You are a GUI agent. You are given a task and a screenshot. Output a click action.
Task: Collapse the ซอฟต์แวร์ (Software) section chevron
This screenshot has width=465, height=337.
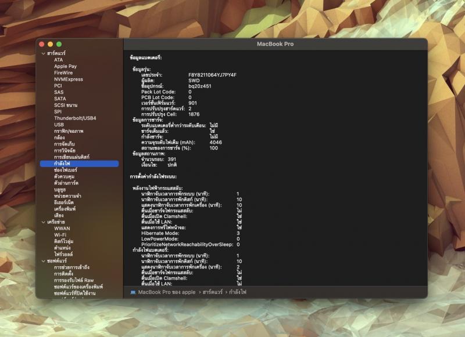(42, 261)
